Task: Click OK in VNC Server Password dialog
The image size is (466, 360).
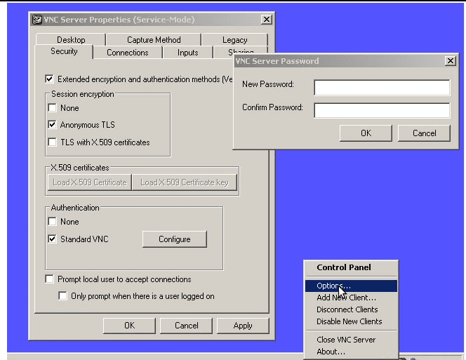Action: (366, 133)
